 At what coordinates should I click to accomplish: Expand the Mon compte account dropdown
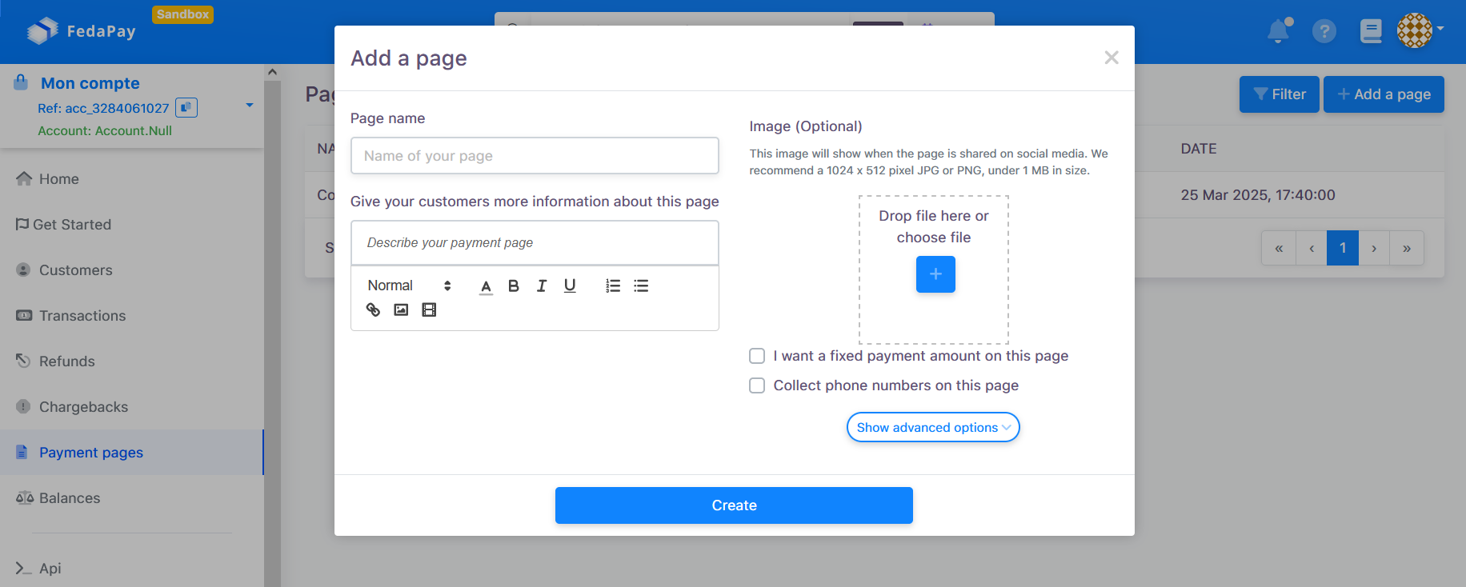click(250, 106)
